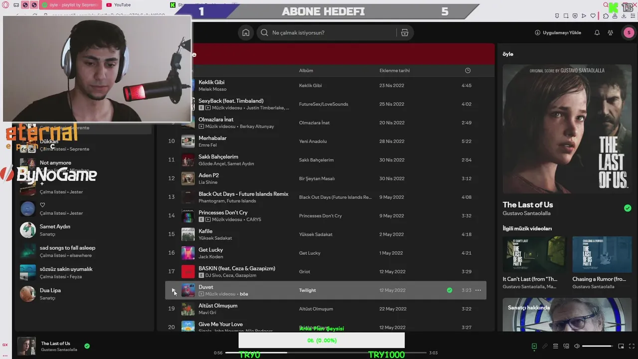Select the Merhabalar track row
Viewport: 638px width, 359px height.
[325, 141]
